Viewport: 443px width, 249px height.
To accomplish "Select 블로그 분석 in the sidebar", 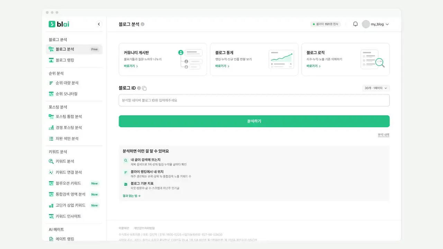I will pyautogui.click(x=74, y=49).
